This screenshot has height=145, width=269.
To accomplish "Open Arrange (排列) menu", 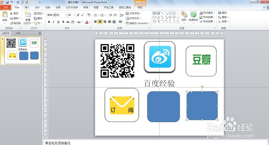I will [184, 17].
